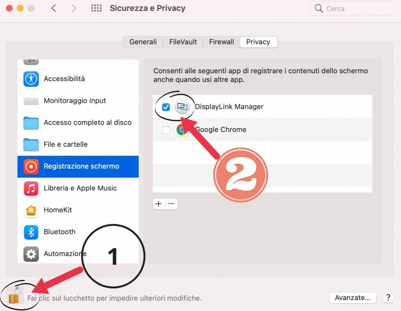The height and width of the screenshot is (311, 401).
Task: Click the DisplayLink Manager app icon
Action: click(182, 107)
